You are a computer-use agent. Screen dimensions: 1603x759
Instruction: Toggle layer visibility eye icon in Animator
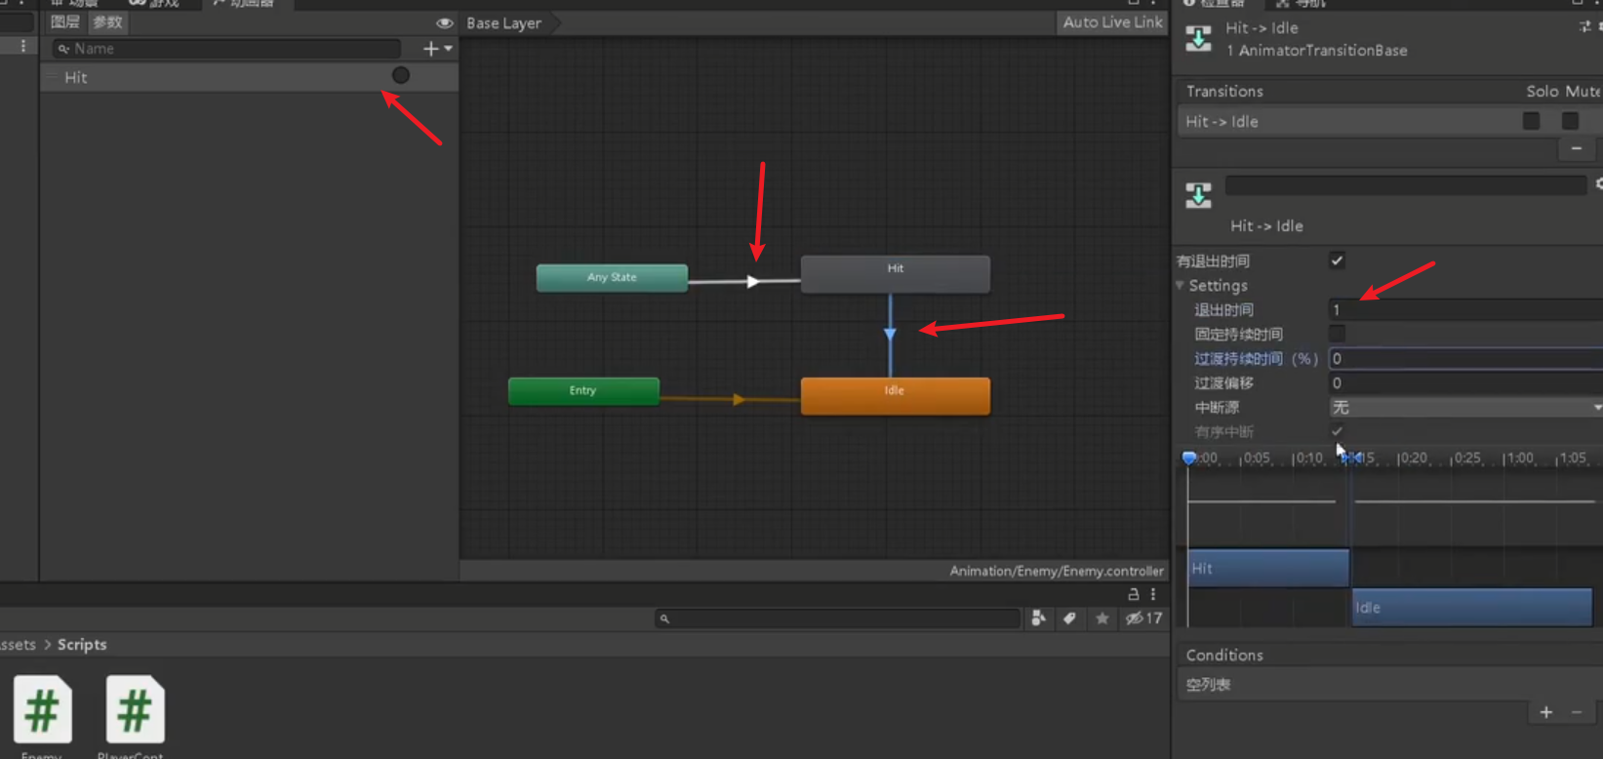(x=444, y=22)
